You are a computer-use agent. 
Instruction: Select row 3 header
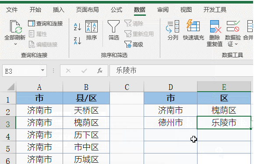(8, 123)
